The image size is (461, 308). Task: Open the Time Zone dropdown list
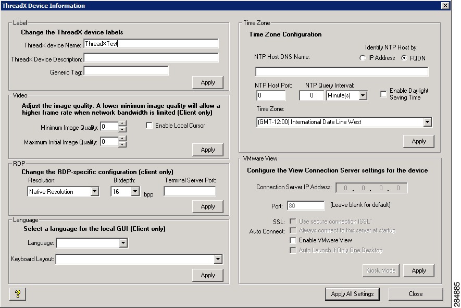[x=427, y=122]
